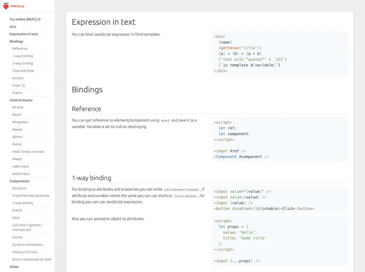The image size is (365, 272).
Task: Open 2-way binding under Bindings
Action: click(23, 63)
